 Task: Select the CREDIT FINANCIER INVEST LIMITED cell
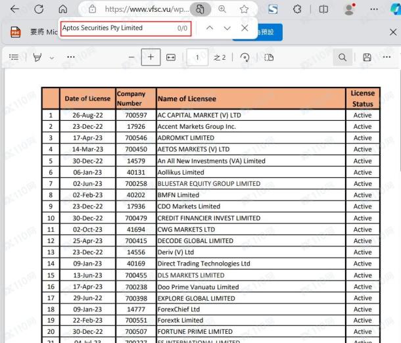pyautogui.click(x=251, y=218)
